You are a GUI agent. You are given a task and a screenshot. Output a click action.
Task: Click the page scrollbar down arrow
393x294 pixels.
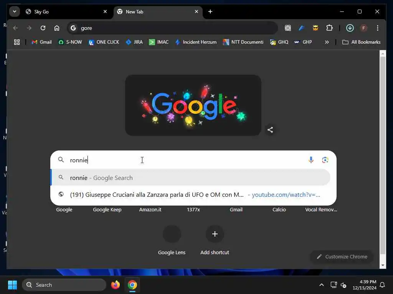pyautogui.click(x=383, y=265)
